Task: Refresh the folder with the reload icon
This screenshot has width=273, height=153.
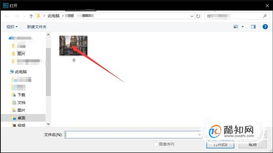Action: (198, 16)
